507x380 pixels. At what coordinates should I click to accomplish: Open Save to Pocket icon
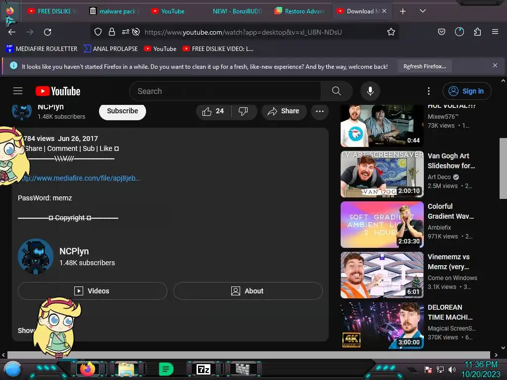point(441,32)
